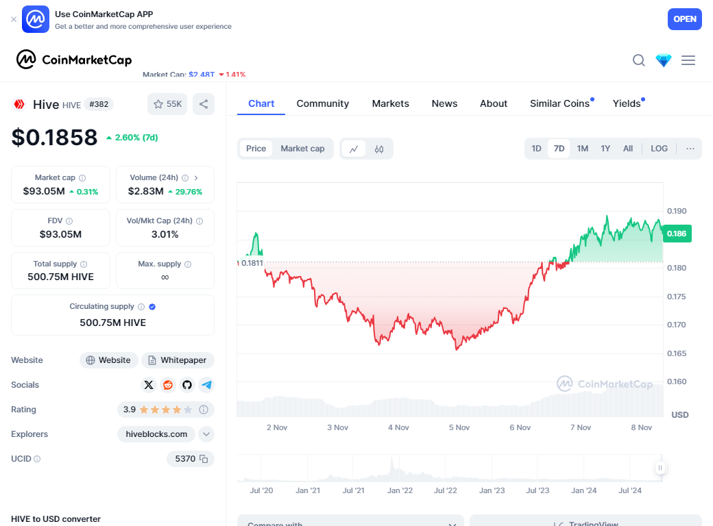Copy the UCID 5370 value
Image resolution: width=713 pixels, height=526 pixels.
(204, 459)
